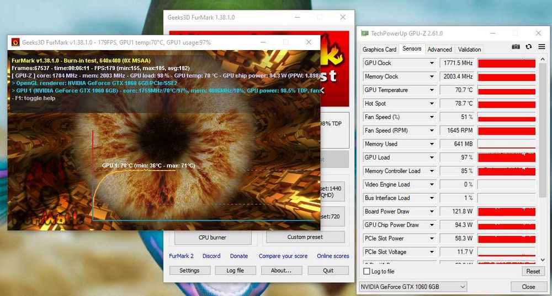
Task: Open the Fan Speed (%) sensor dropdown
Action: coord(432,117)
